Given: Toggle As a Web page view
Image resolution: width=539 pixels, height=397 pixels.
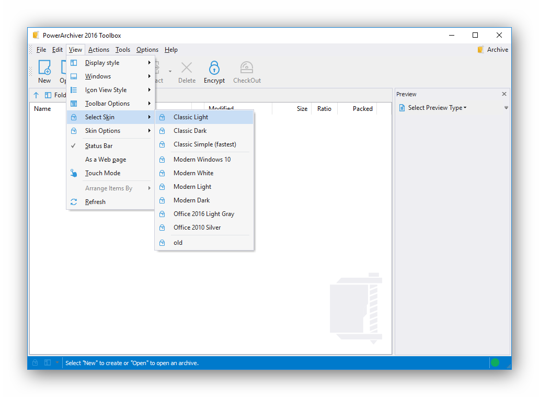Looking at the screenshot, I should [110, 160].
